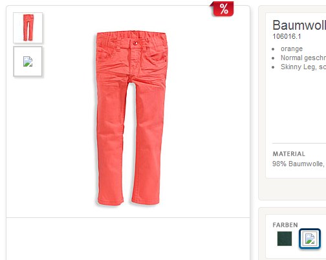Click the left leg hem of the trousers

(x=111, y=200)
